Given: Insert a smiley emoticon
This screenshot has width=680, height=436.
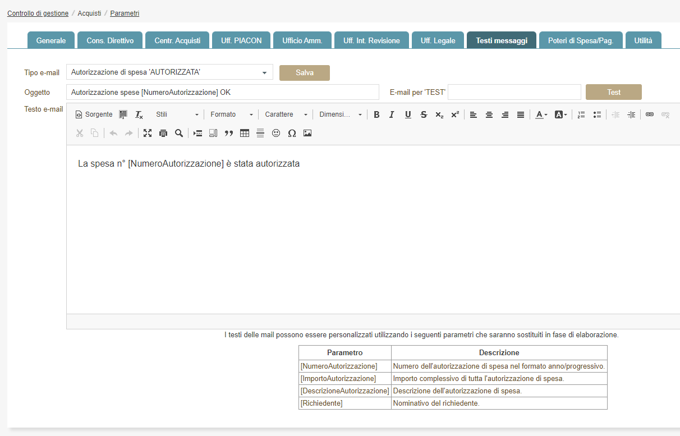Looking at the screenshot, I should tap(275, 133).
